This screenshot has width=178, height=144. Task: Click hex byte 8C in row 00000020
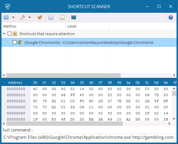[35, 101]
